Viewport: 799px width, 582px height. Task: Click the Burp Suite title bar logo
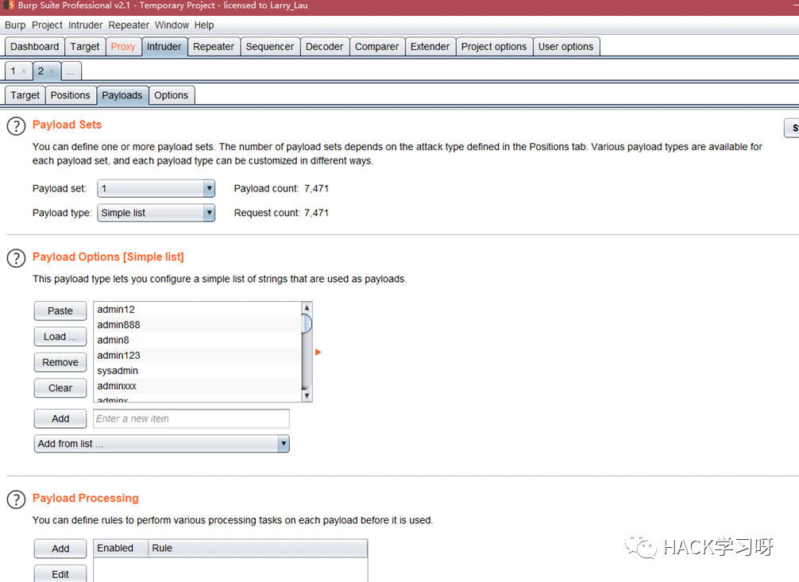(x=10, y=6)
